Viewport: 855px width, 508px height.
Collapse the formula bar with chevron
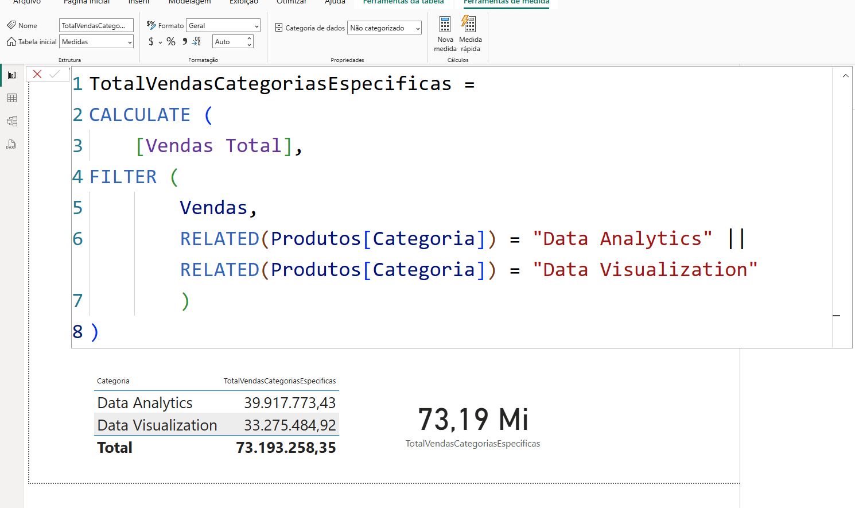[845, 76]
